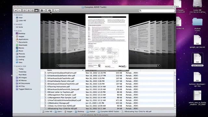
Task: Collapse the DEVICES sidebar section
Action: 14,15
